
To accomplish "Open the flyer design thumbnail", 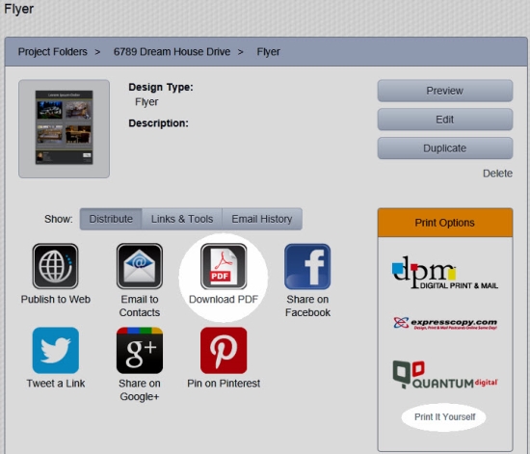I will [65, 129].
